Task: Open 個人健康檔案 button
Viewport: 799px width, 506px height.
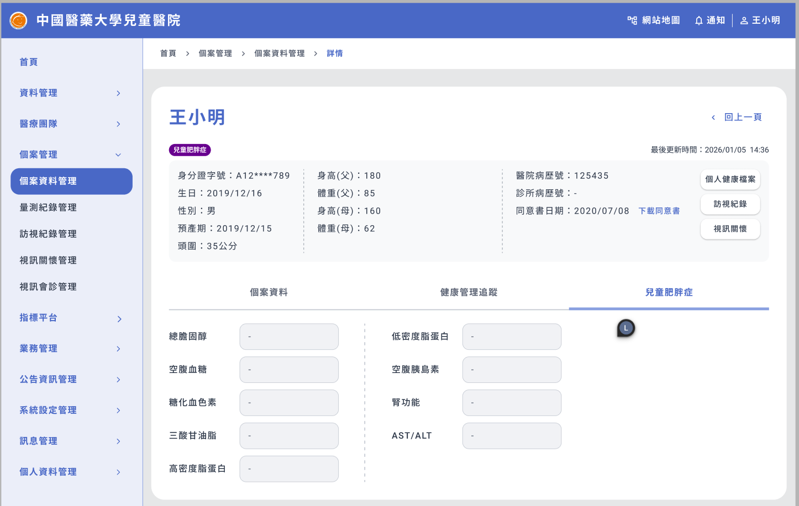Action: point(730,179)
